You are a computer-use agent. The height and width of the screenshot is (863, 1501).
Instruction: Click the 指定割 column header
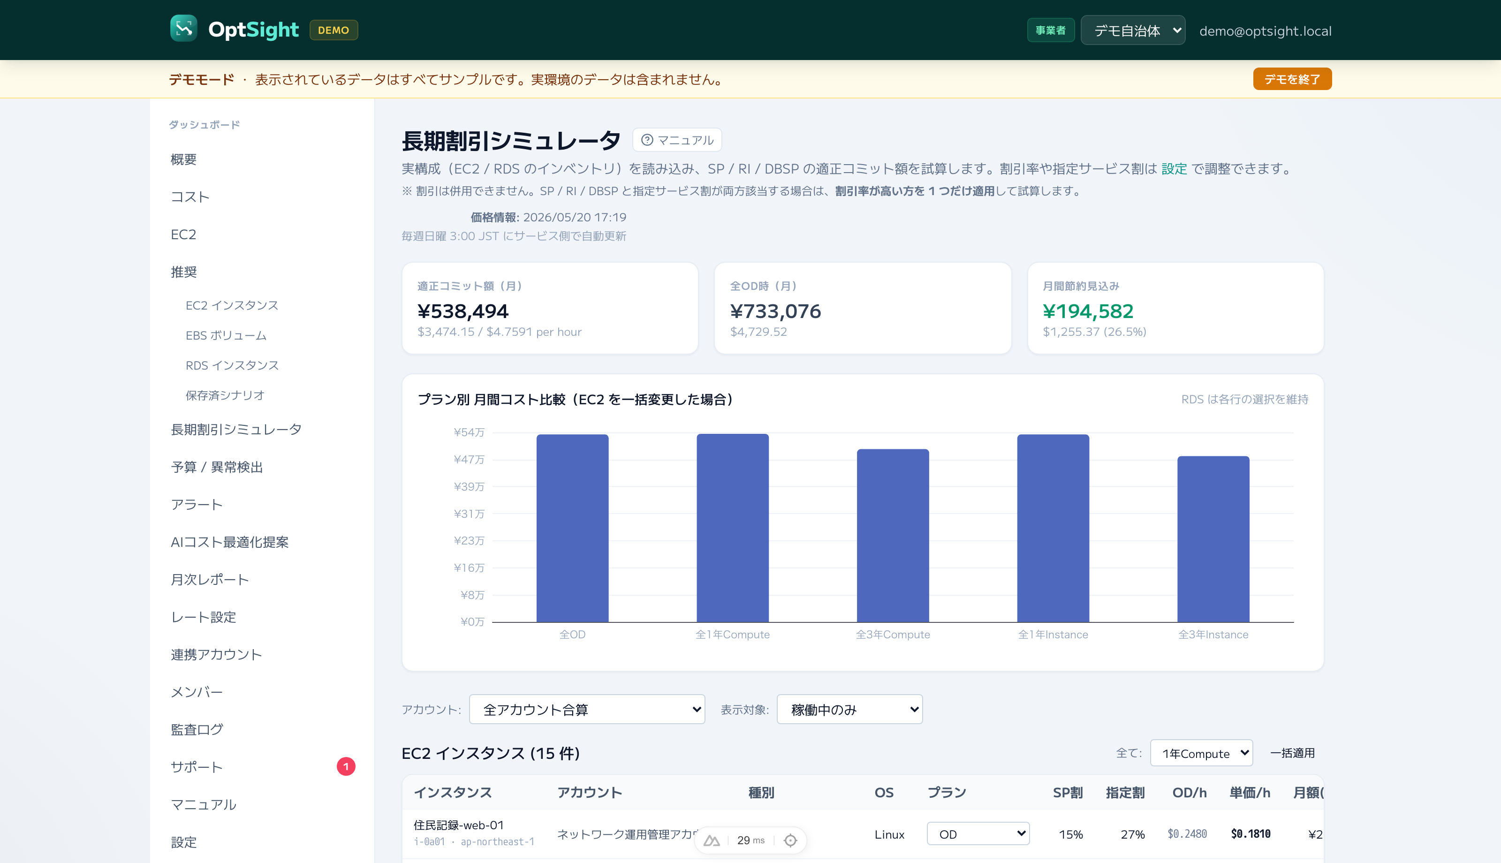(x=1125, y=793)
